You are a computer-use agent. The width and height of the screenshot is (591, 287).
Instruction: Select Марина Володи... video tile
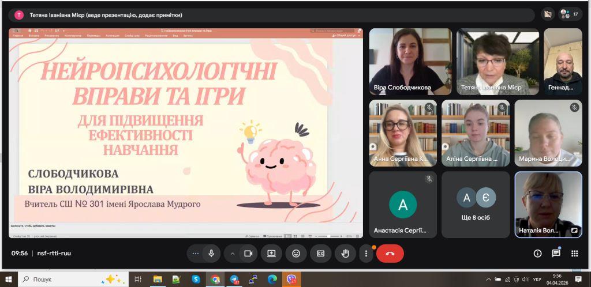point(548,133)
